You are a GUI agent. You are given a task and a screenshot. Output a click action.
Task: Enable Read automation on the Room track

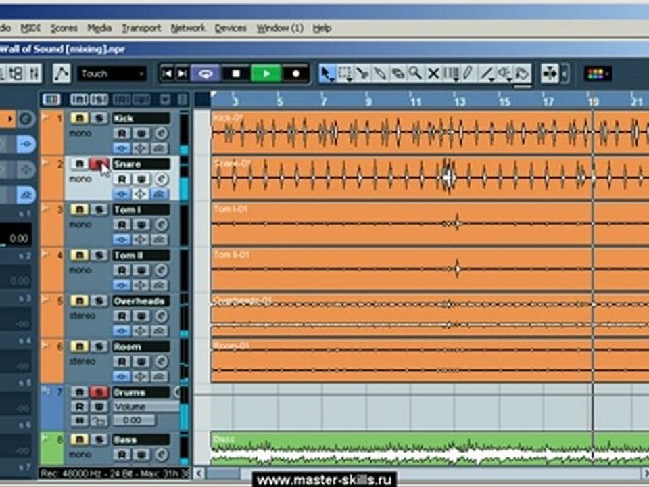click(x=122, y=361)
